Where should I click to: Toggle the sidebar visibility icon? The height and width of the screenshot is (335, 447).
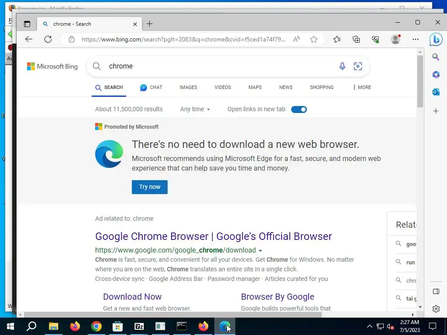tap(436, 291)
